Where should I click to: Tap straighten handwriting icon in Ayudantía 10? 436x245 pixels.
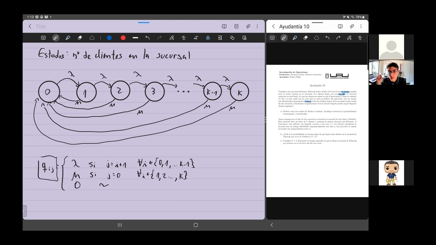tap(360, 38)
